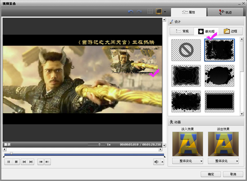Viewport: 247px width, 181px height.
Task: Click the start trim marker on timeline
Action: pyautogui.click(x=4, y=157)
